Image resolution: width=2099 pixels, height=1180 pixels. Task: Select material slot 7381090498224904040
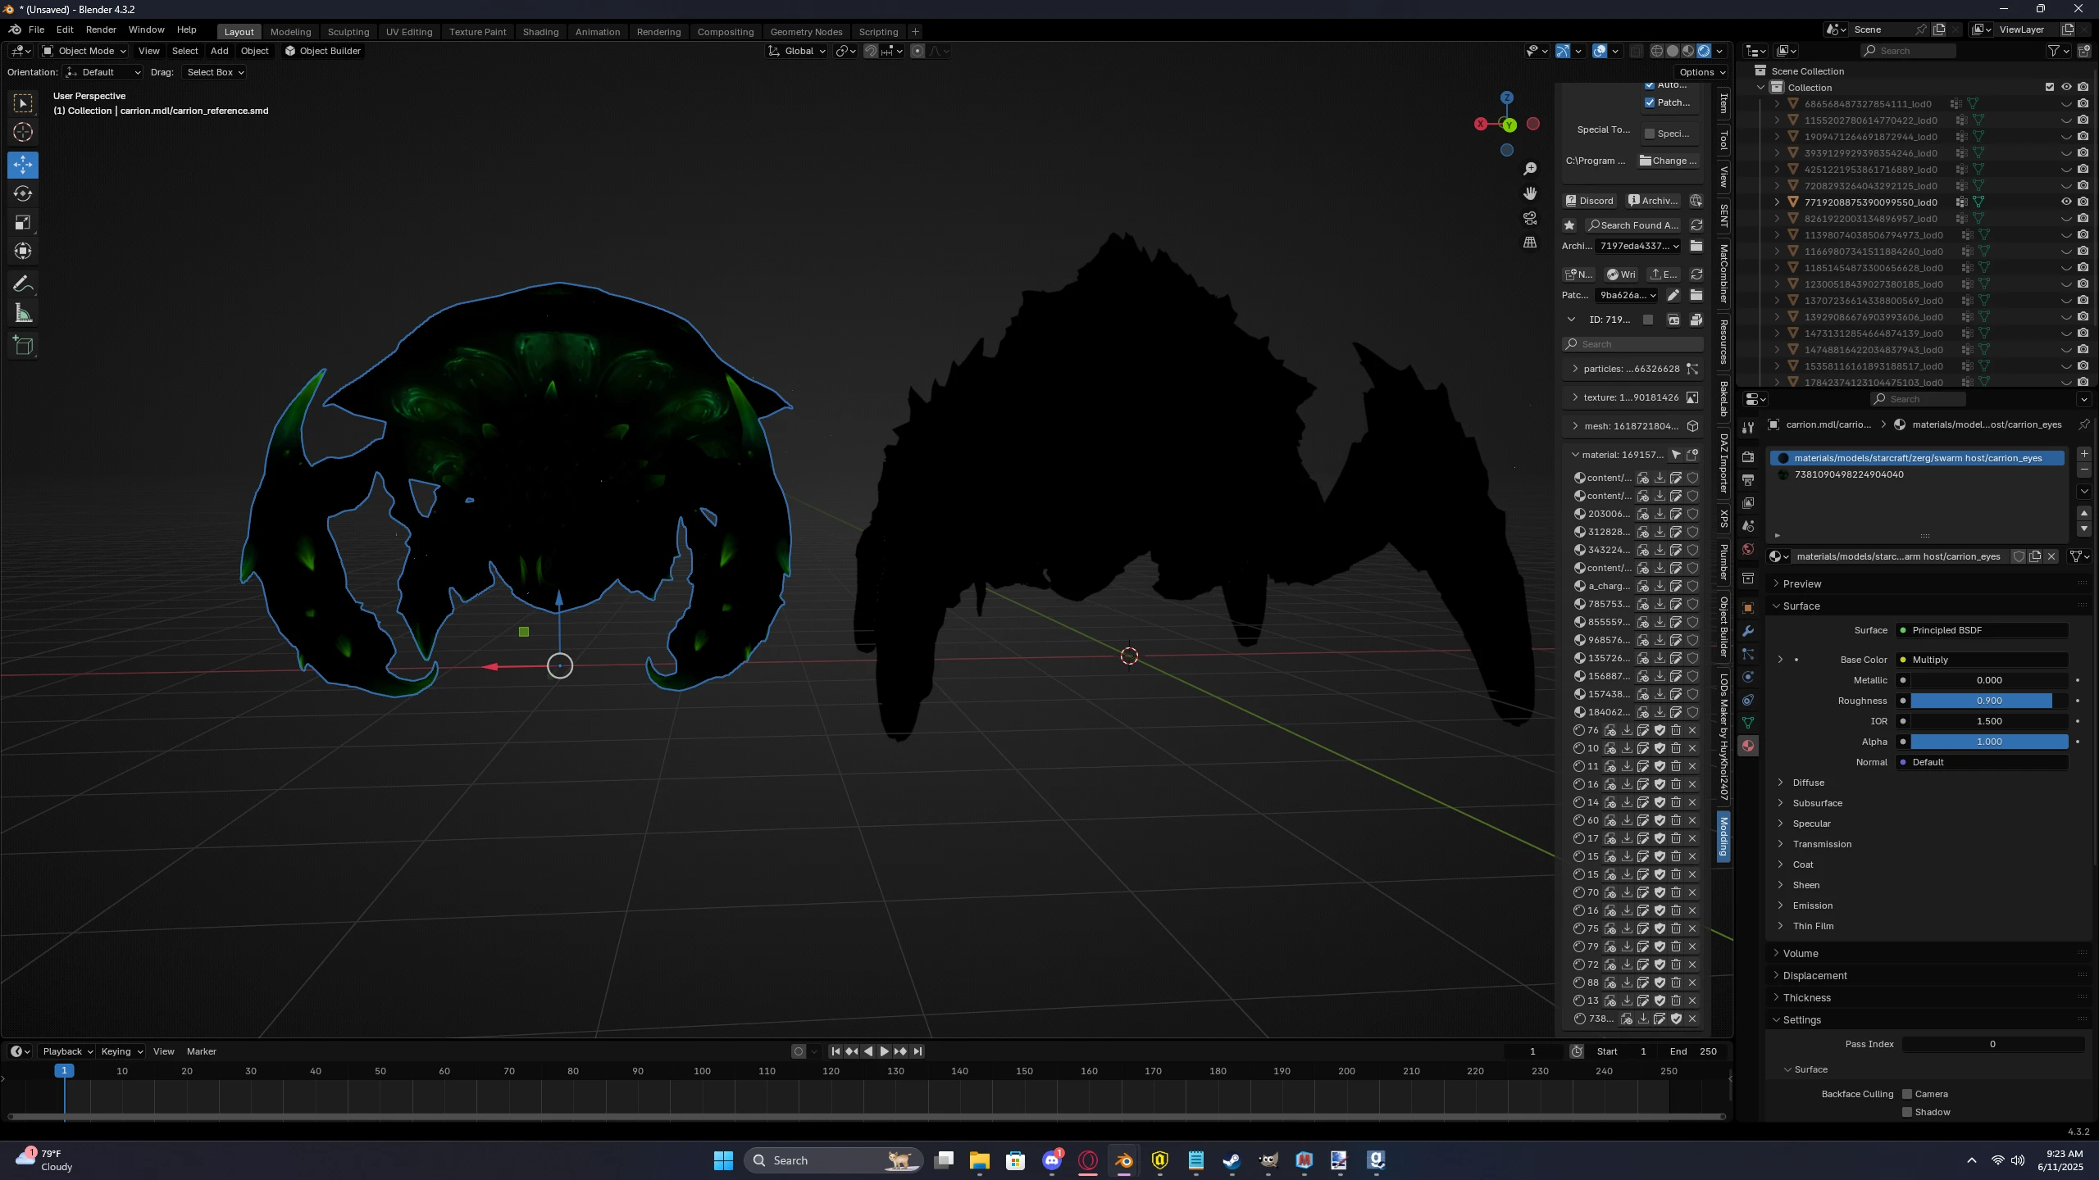click(1918, 474)
